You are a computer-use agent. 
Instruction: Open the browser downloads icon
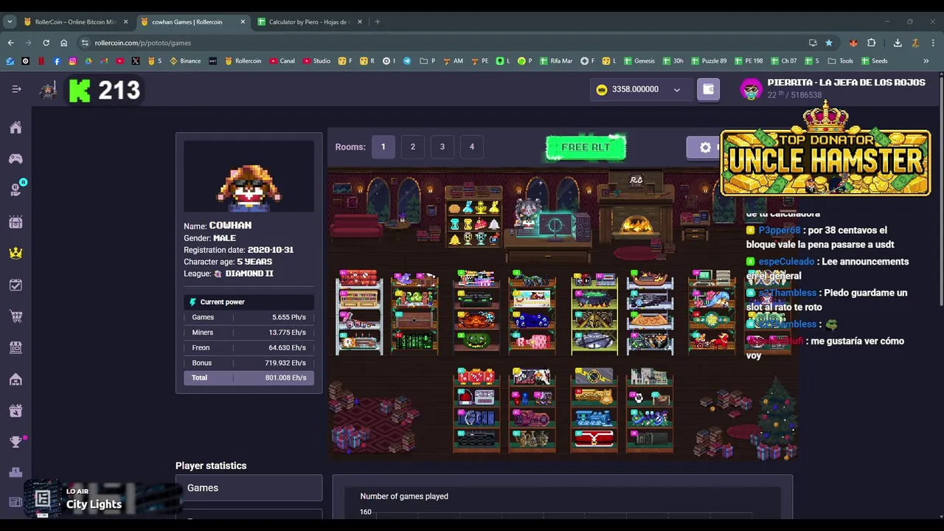pyautogui.click(x=898, y=43)
